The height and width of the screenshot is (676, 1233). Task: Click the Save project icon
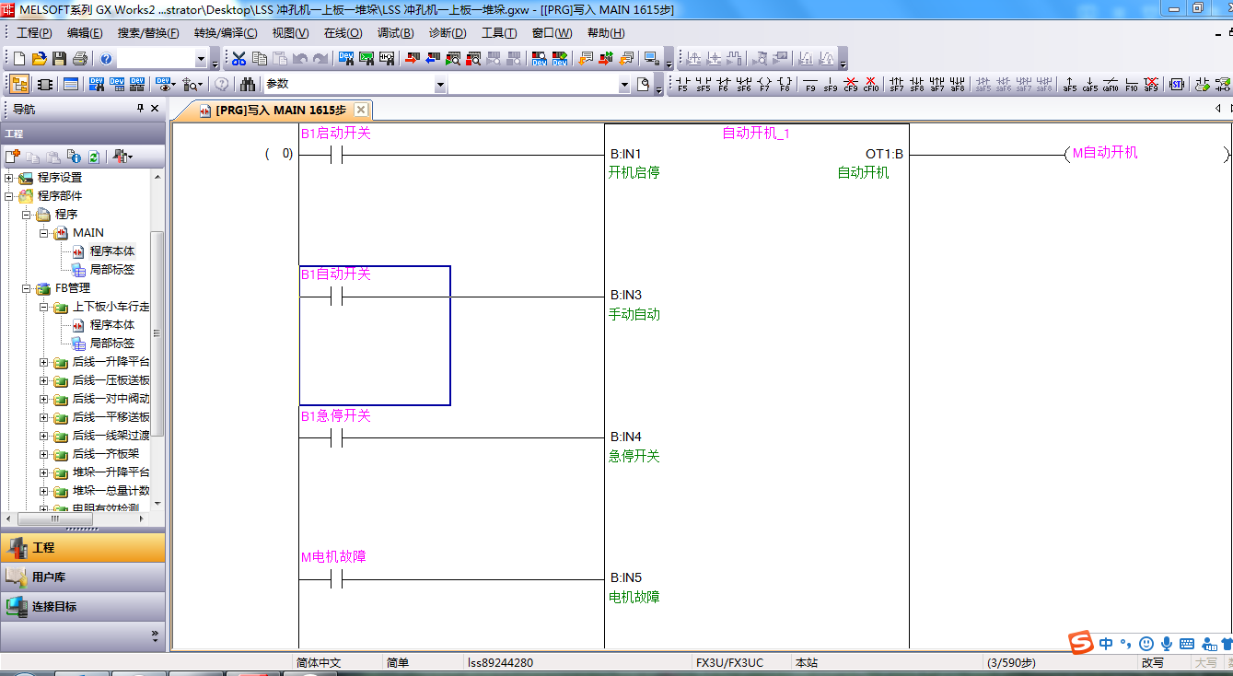[59, 59]
